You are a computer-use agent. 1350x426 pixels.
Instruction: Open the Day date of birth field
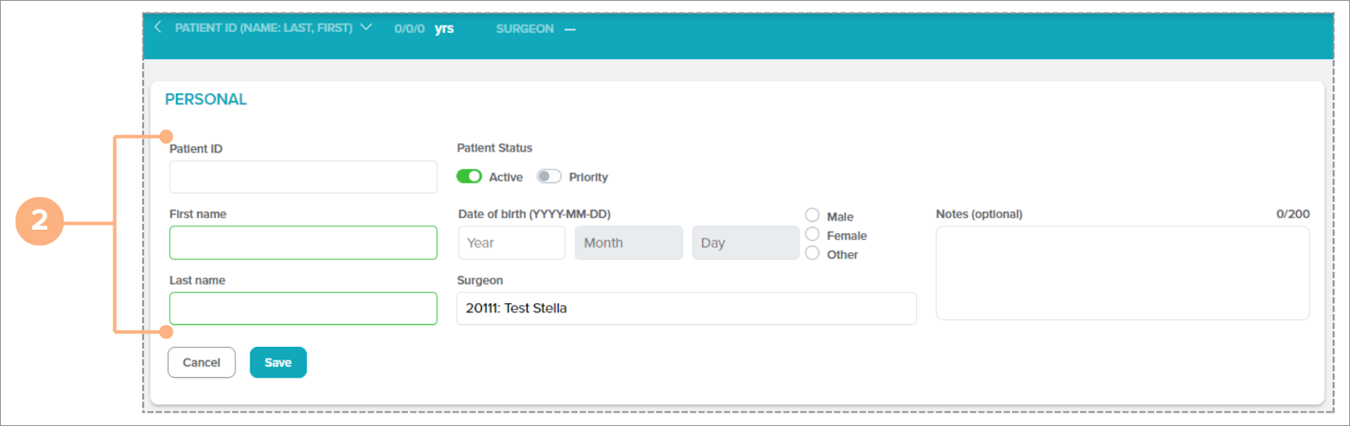[x=745, y=242]
